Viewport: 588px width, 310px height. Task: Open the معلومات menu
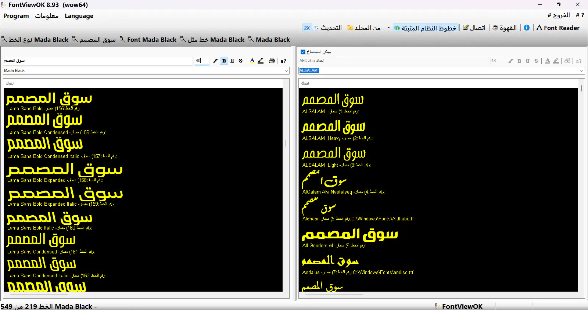(47, 16)
